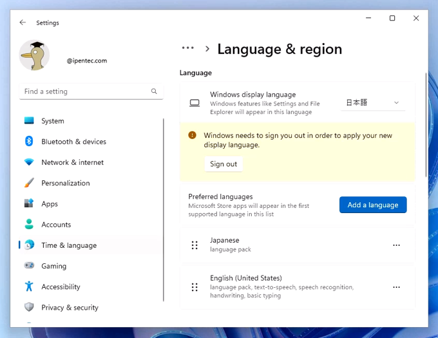Maximize the Settings window
Screen dimensions: 438x338
pyautogui.click(x=392, y=18)
